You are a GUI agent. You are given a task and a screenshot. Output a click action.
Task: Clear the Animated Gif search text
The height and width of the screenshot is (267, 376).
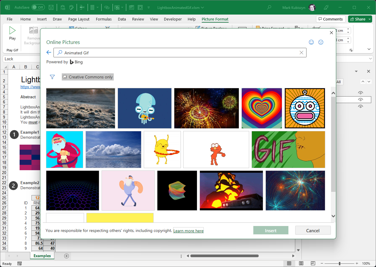(x=301, y=53)
